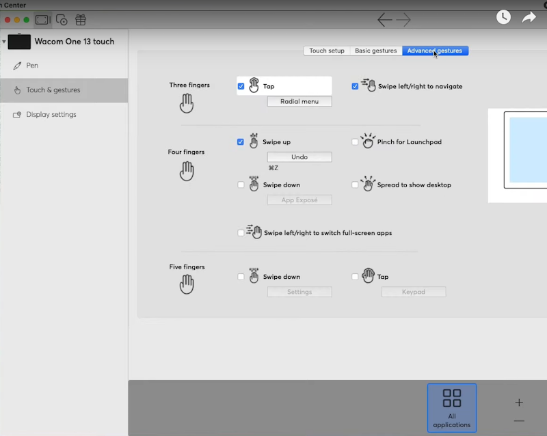Click the switch full-screen apps swipe icon
This screenshot has width=547, height=436.
[254, 232]
